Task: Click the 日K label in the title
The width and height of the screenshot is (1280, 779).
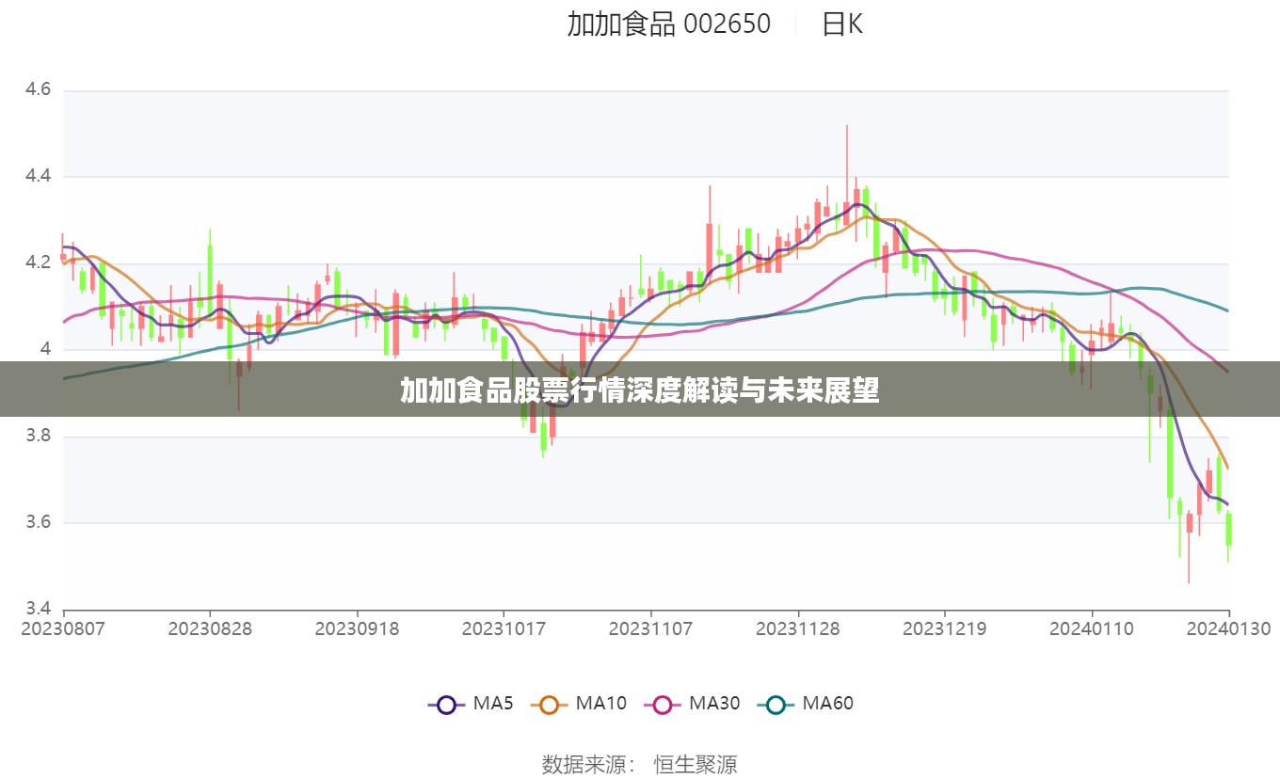Action: (x=842, y=24)
